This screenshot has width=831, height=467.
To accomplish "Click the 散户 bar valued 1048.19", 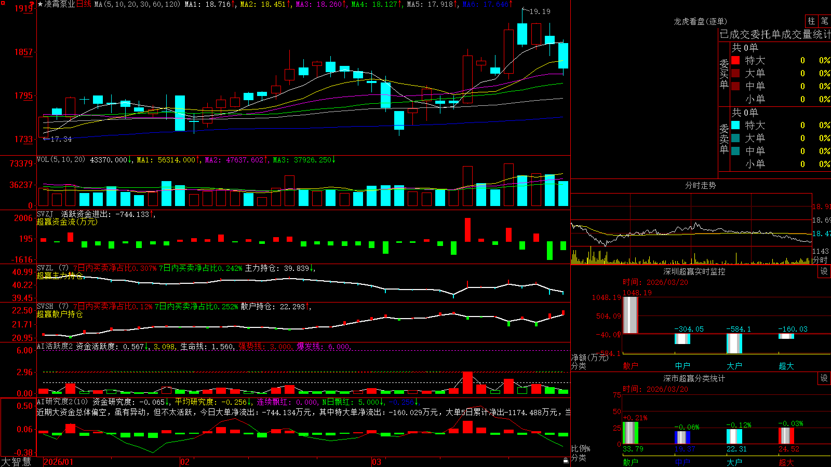I will 631,315.
